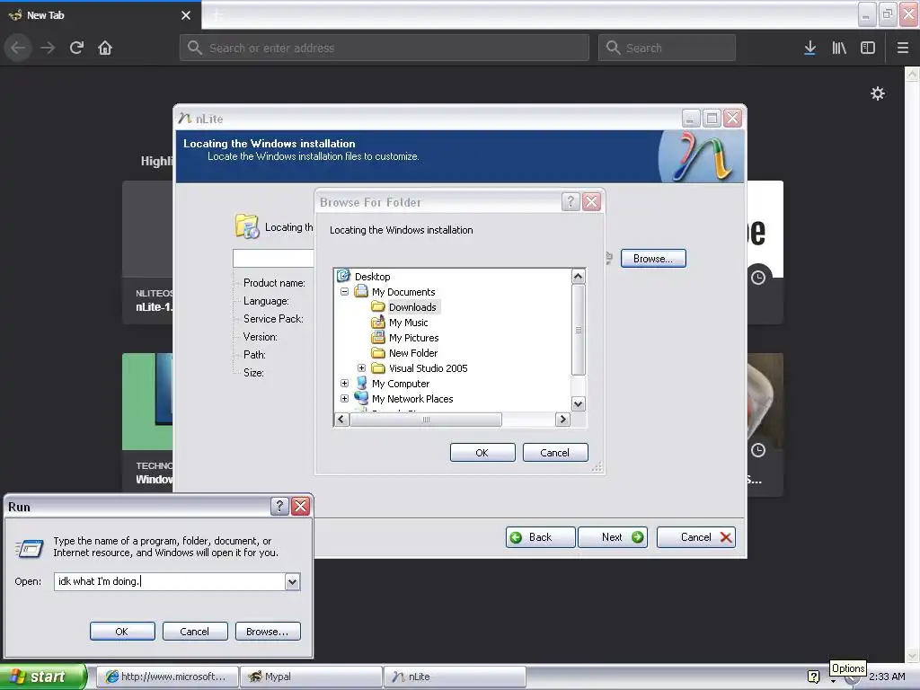
Task: Select My Music folder in tree
Action: coord(409,323)
